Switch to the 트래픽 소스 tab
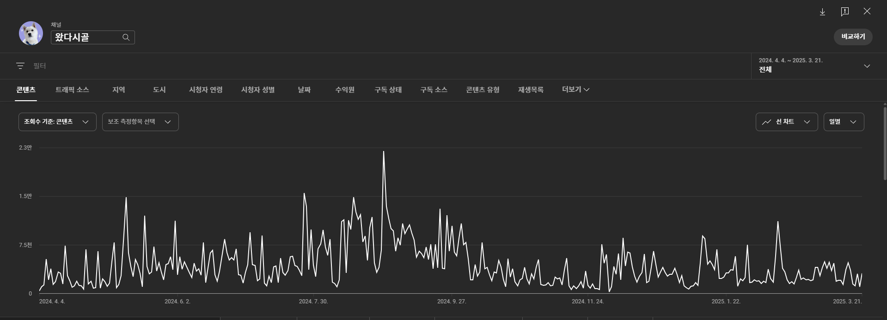Screen dimensions: 887x320 tap(72, 90)
